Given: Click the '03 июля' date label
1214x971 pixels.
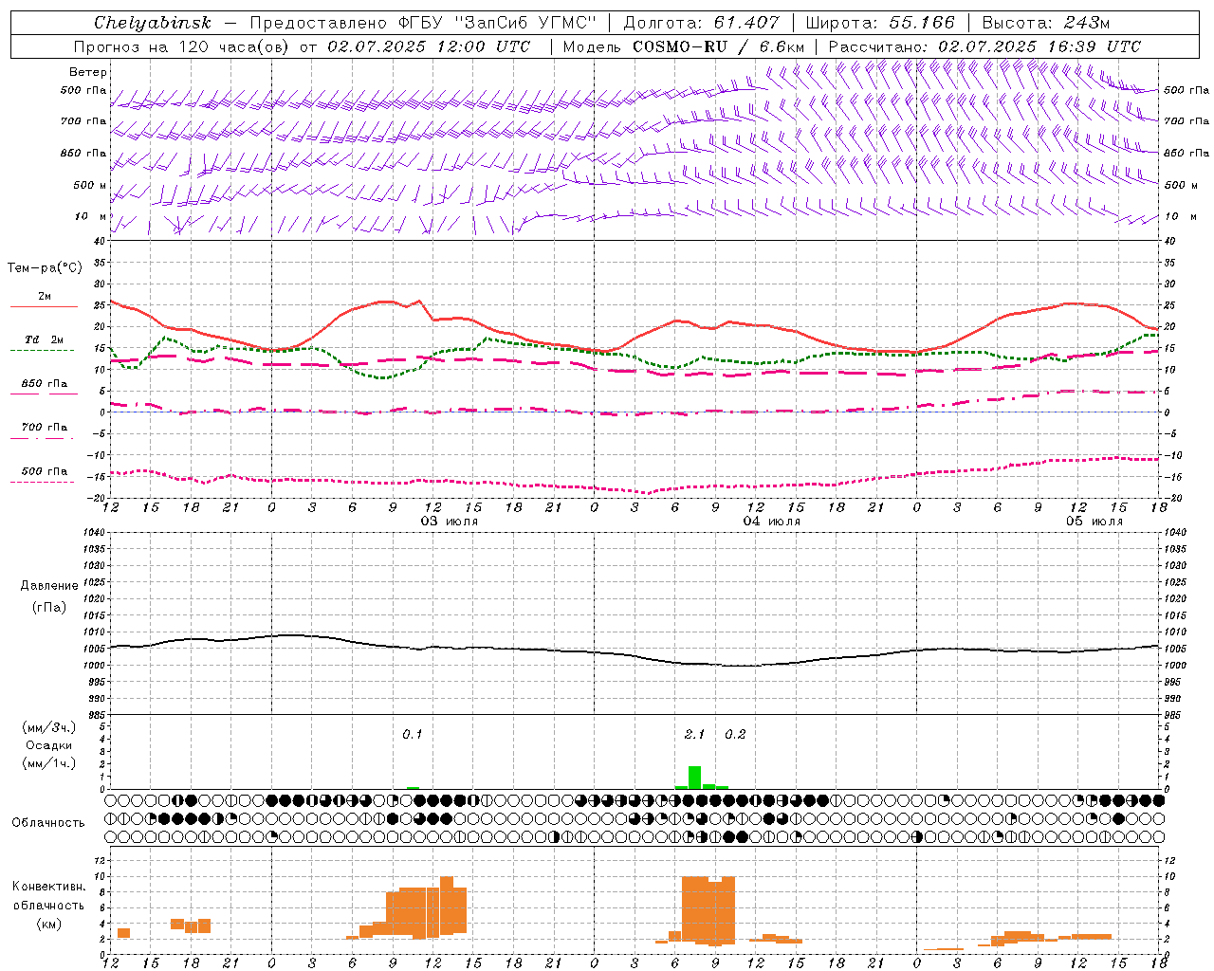Looking at the screenshot, I should coord(450,522).
